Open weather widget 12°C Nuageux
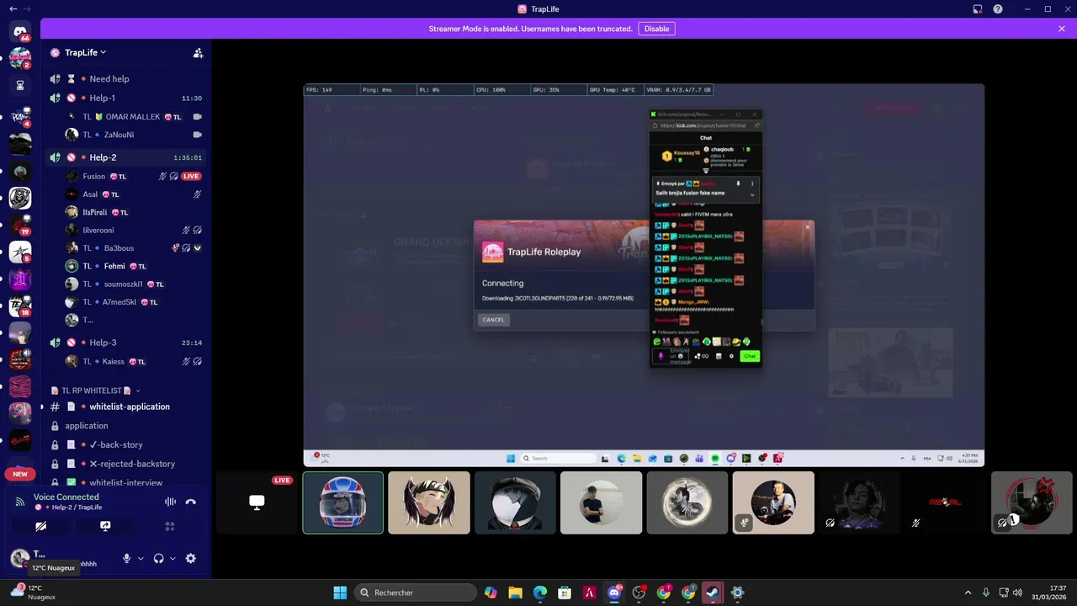 (34, 593)
